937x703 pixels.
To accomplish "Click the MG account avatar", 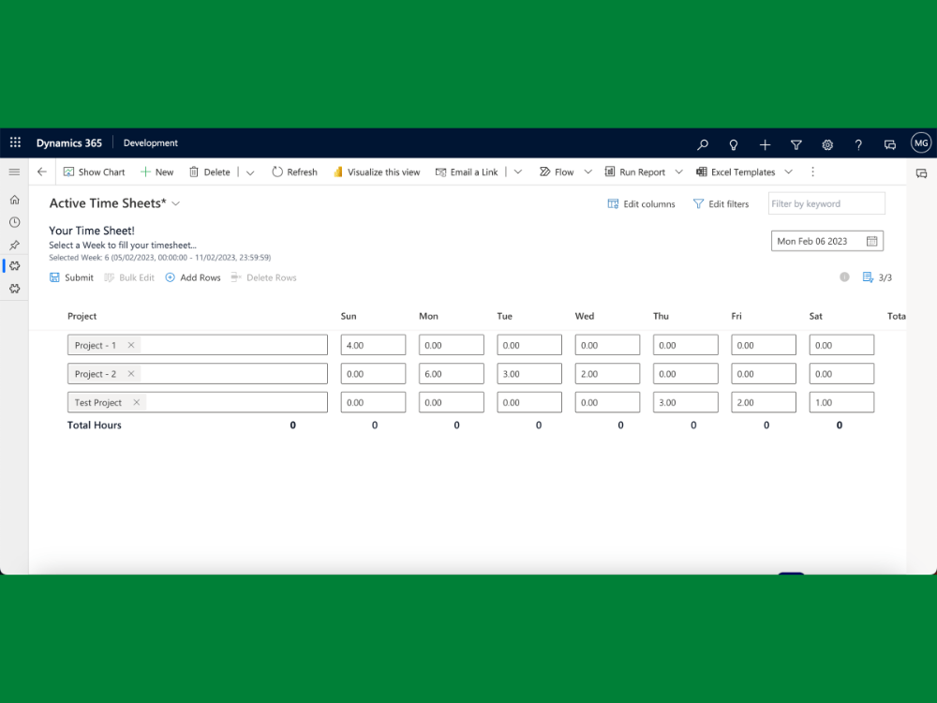I will 920,142.
